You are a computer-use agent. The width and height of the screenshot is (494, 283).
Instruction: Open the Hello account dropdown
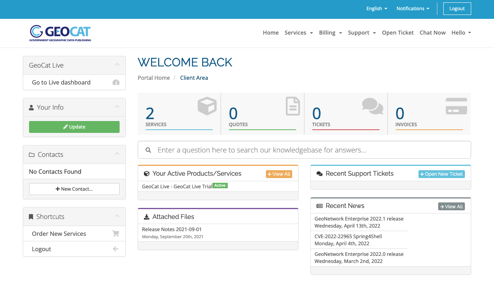[x=461, y=33]
